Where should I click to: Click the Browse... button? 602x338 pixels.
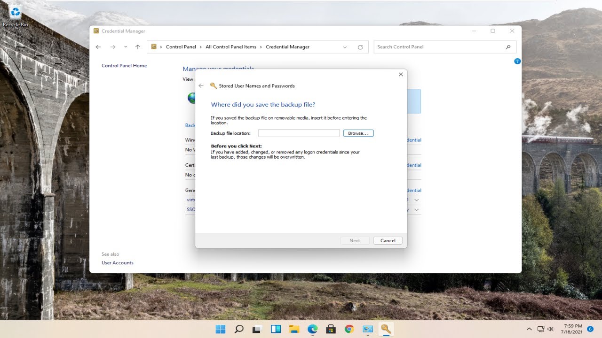point(358,133)
